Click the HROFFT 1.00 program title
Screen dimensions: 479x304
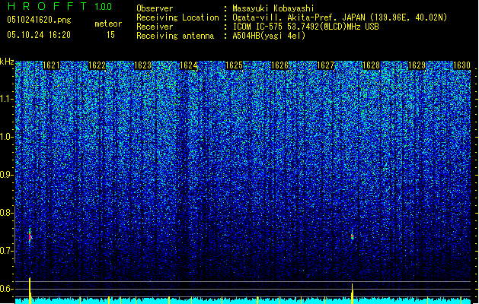(60, 6)
